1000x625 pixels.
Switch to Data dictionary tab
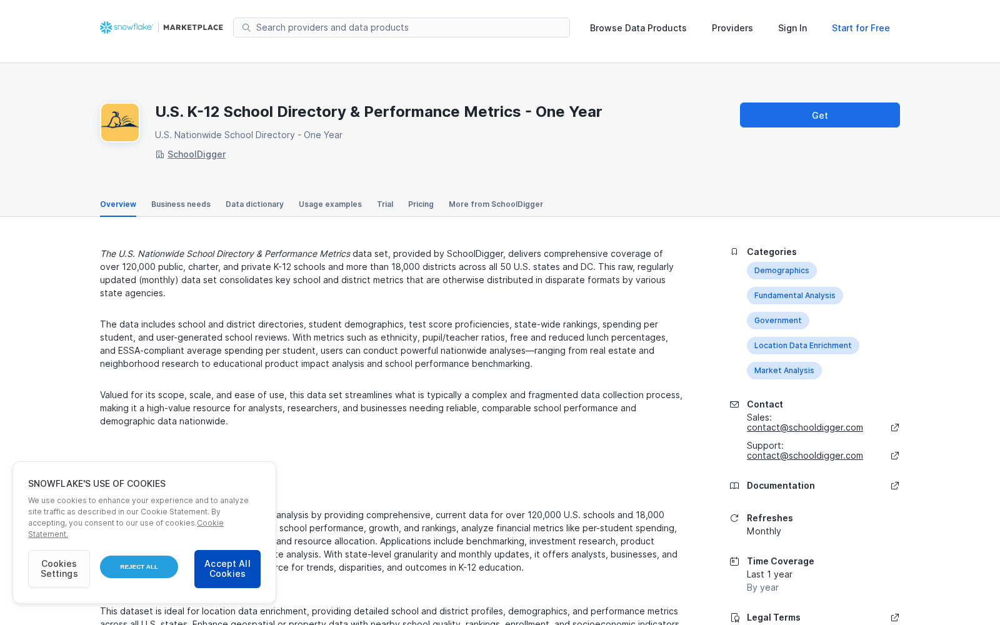click(x=254, y=204)
